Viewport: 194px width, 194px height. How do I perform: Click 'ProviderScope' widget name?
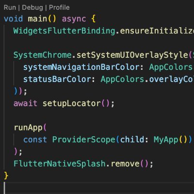click(83, 140)
